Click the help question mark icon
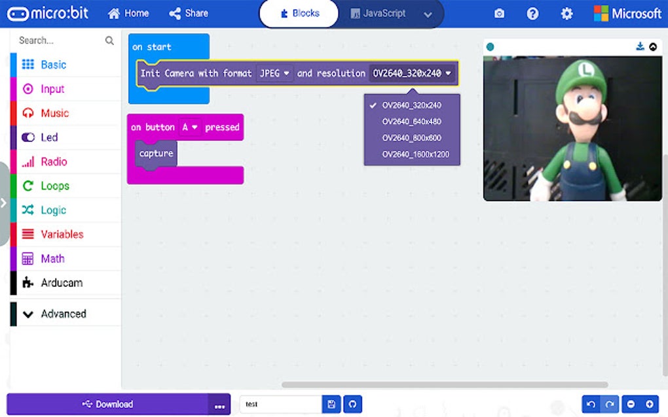This screenshot has height=417, width=668. tap(532, 13)
